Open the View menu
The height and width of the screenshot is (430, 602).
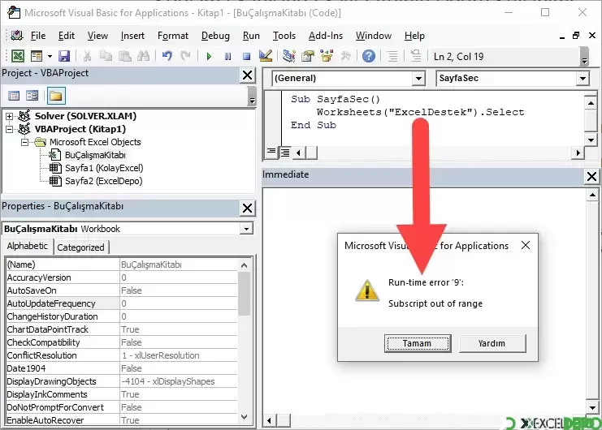97,36
